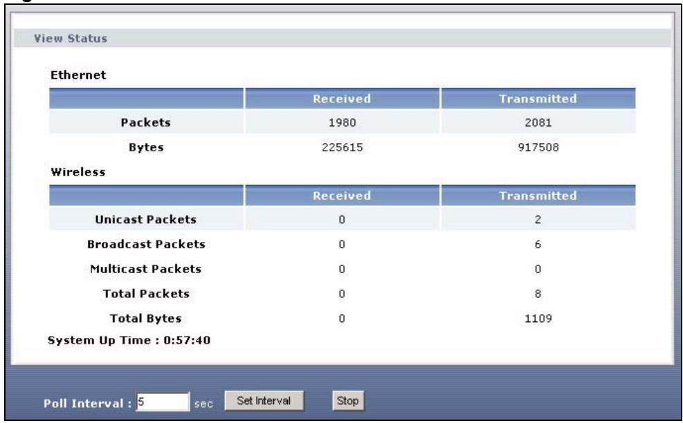Select Total Packets transmitted value 8
This screenshot has width=683, height=423.
click(538, 294)
